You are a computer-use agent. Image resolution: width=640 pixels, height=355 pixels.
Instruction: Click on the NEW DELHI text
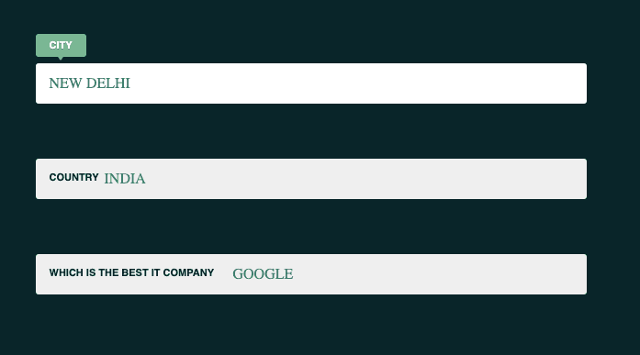click(89, 83)
